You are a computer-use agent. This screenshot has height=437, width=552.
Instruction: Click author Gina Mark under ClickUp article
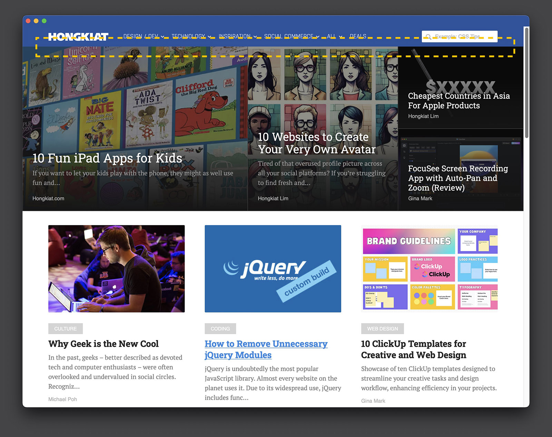pyautogui.click(x=373, y=401)
